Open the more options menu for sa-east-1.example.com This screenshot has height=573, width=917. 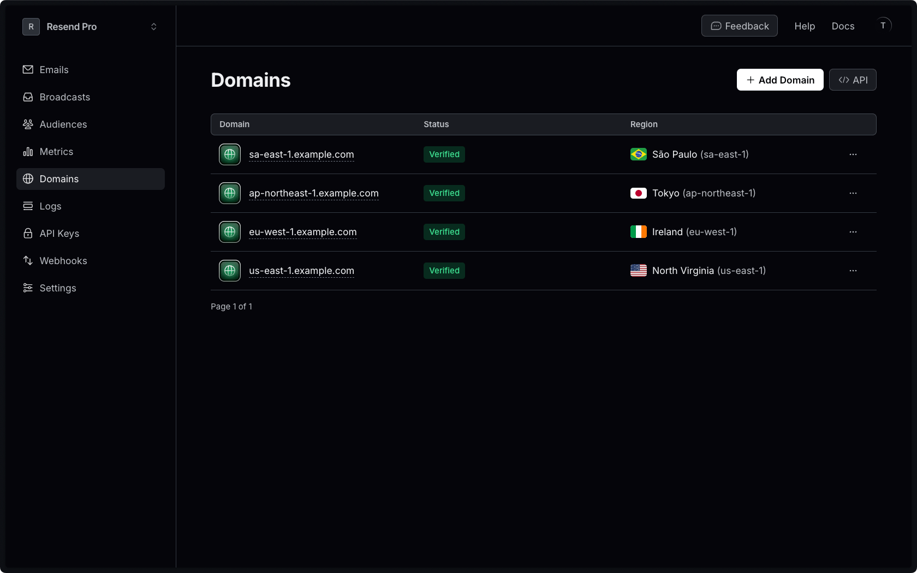pyautogui.click(x=853, y=154)
